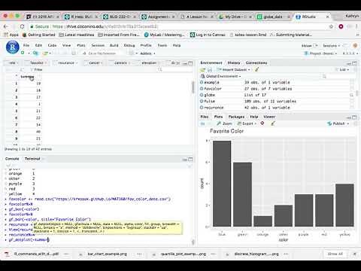Open the Import Dataset dropdown

[234, 69]
